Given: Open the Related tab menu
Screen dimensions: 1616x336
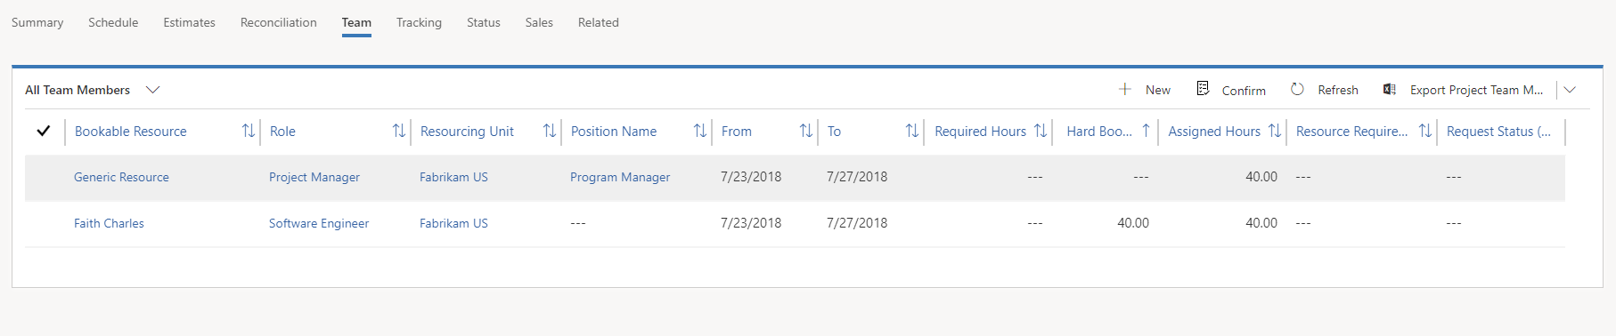Looking at the screenshot, I should [599, 22].
